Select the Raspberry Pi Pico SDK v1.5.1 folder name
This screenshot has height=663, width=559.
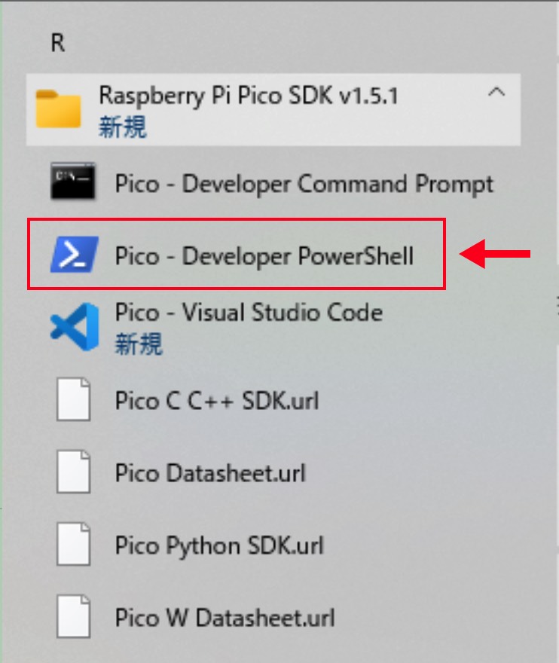(x=248, y=96)
